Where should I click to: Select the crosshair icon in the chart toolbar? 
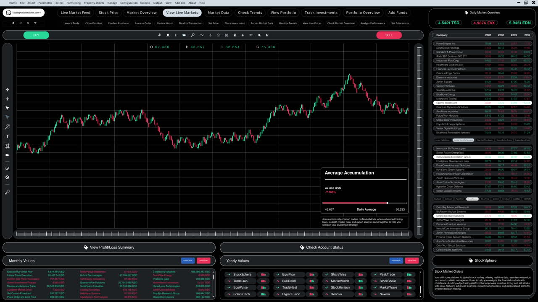click(210, 35)
